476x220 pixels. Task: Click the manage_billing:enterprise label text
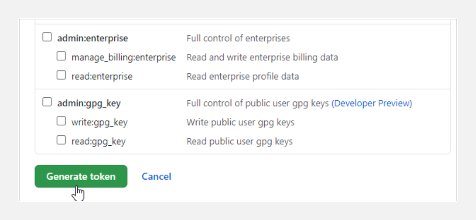pos(123,57)
